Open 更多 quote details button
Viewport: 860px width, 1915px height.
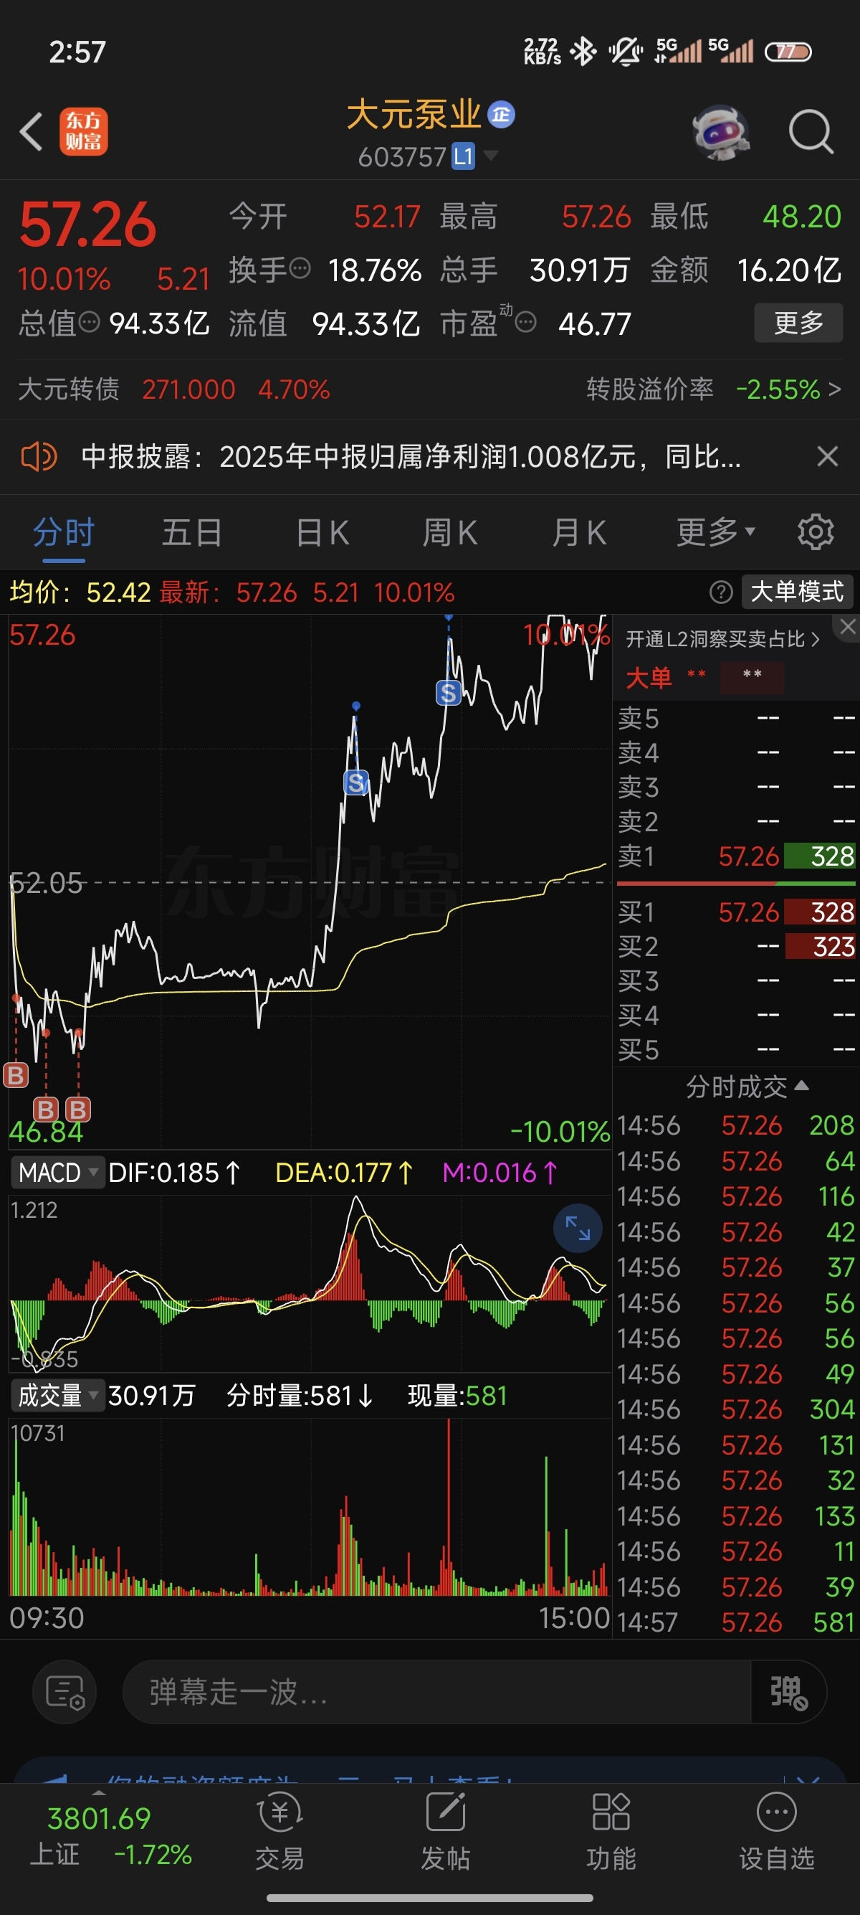(798, 323)
